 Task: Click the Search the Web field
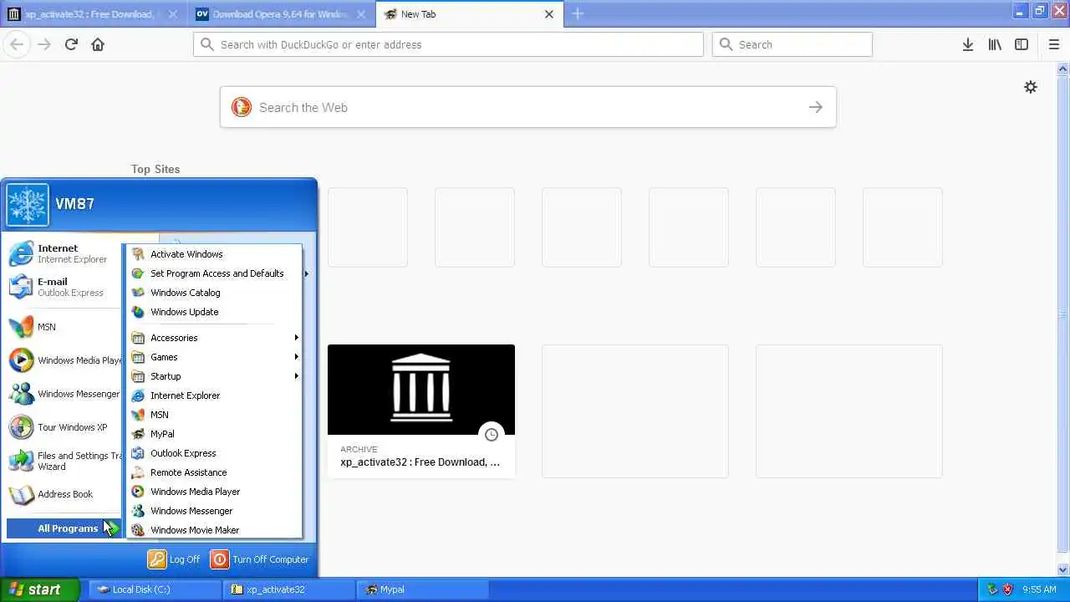pos(527,107)
